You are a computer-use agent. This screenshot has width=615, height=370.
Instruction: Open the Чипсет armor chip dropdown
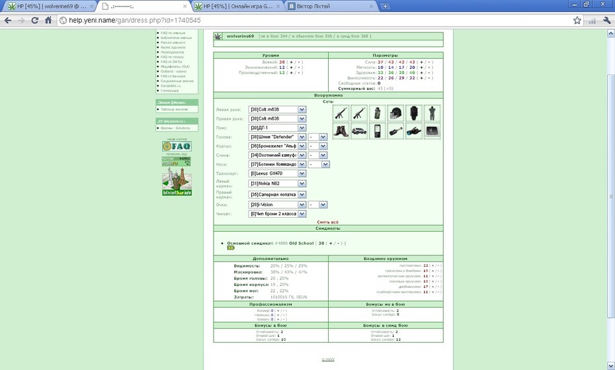(x=277, y=214)
